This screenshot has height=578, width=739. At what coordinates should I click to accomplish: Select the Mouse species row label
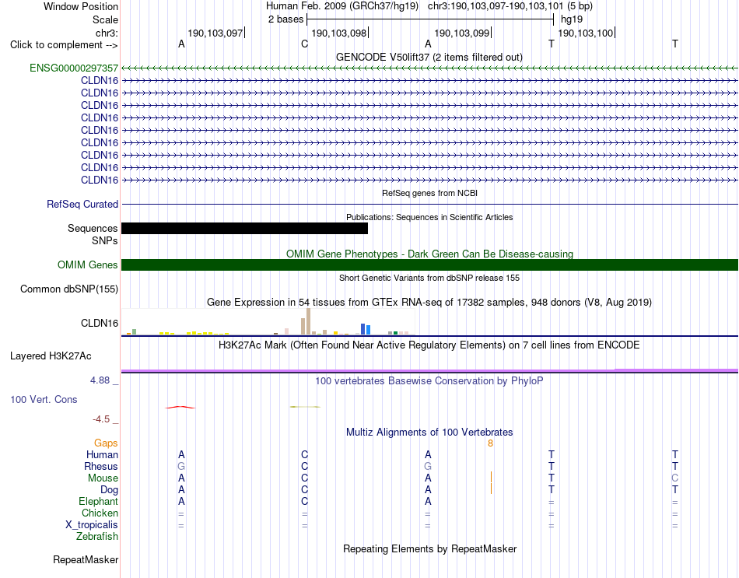(103, 478)
